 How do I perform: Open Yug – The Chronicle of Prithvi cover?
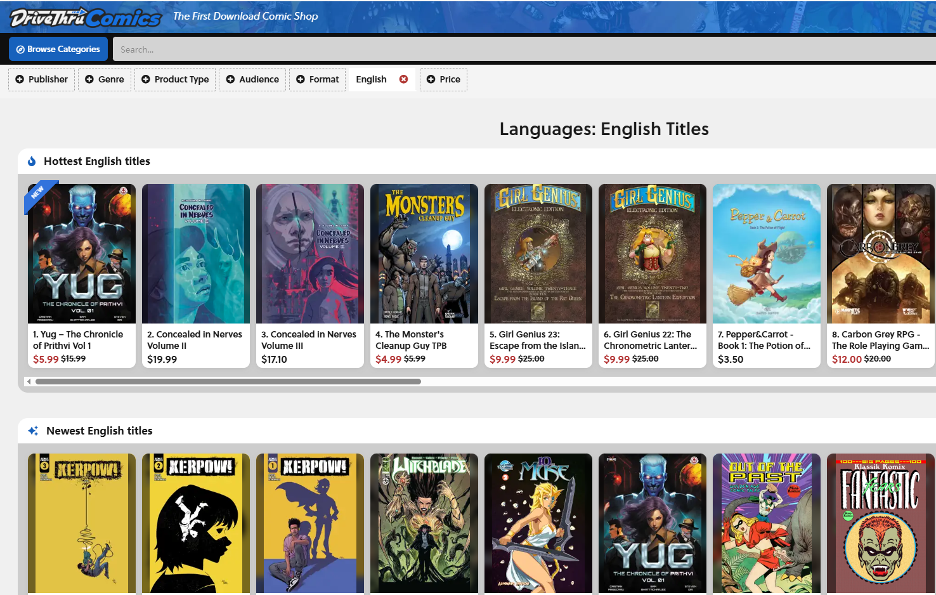pyautogui.click(x=82, y=254)
